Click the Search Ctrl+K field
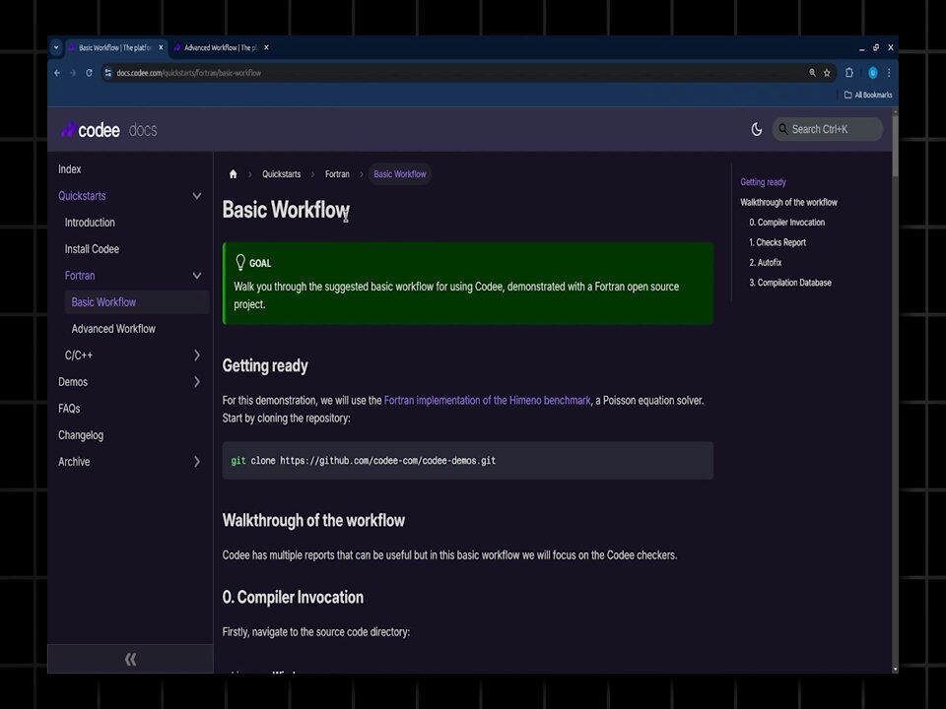The image size is (946, 709). (x=827, y=129)
